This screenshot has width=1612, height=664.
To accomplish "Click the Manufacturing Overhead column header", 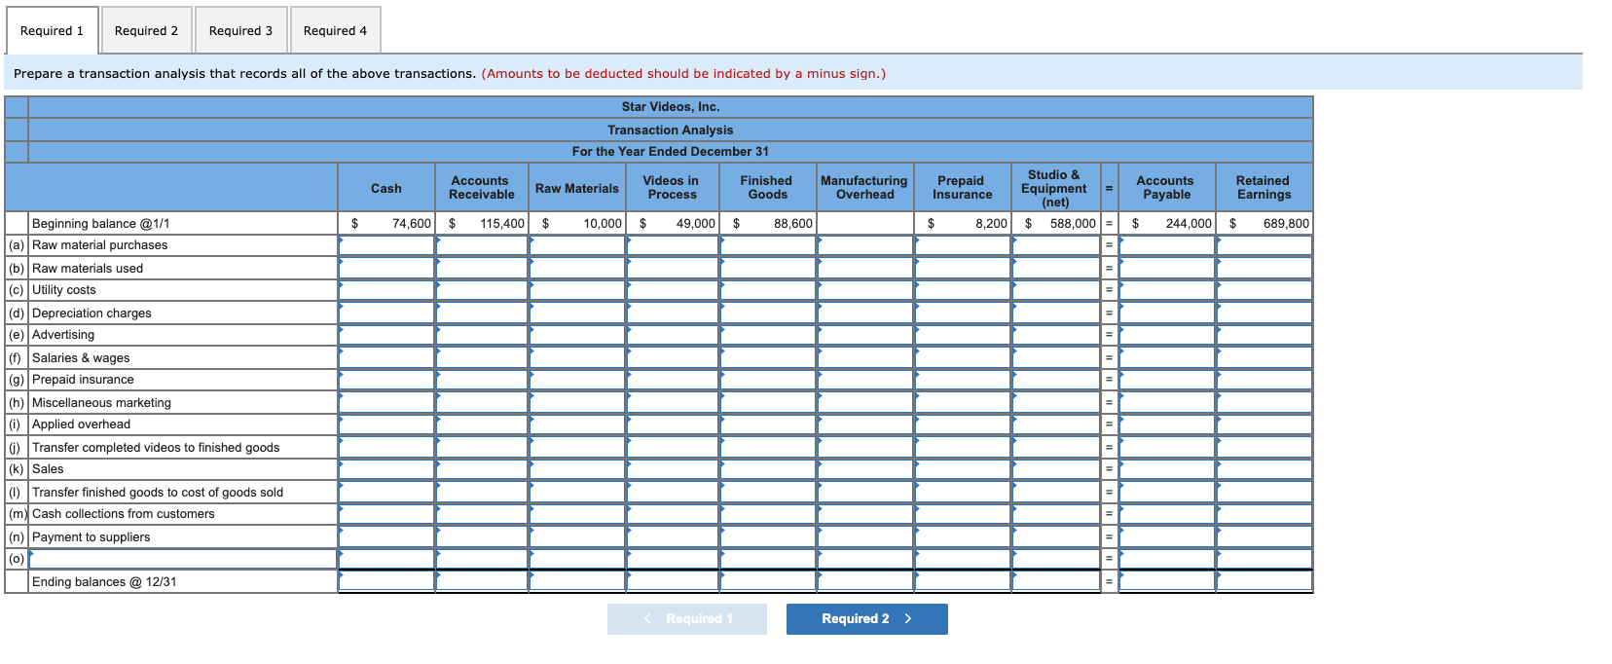I will [864, 188].
